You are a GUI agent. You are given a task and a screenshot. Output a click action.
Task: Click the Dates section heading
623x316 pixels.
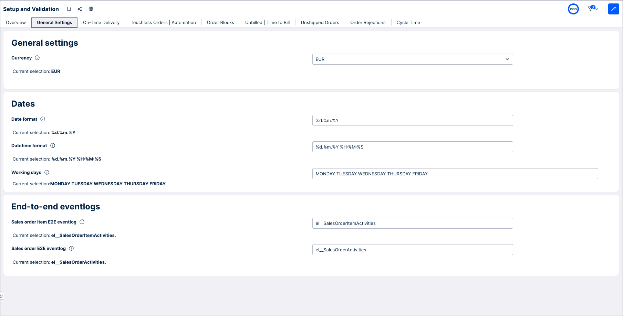point(23,104)
